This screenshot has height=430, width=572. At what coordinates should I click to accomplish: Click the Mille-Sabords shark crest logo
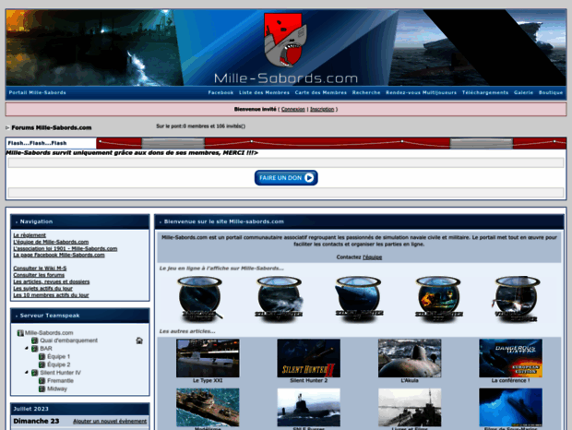click(285, 40)
